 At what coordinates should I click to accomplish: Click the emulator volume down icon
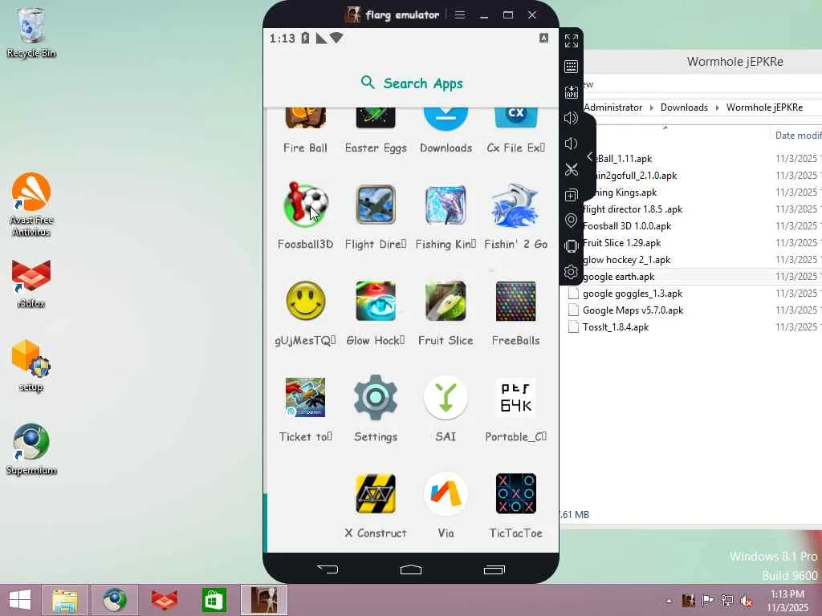pyautogui.click(x=572, y=144)
